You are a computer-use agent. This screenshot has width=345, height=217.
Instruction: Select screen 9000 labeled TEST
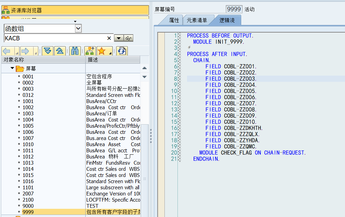coord(27,206)
